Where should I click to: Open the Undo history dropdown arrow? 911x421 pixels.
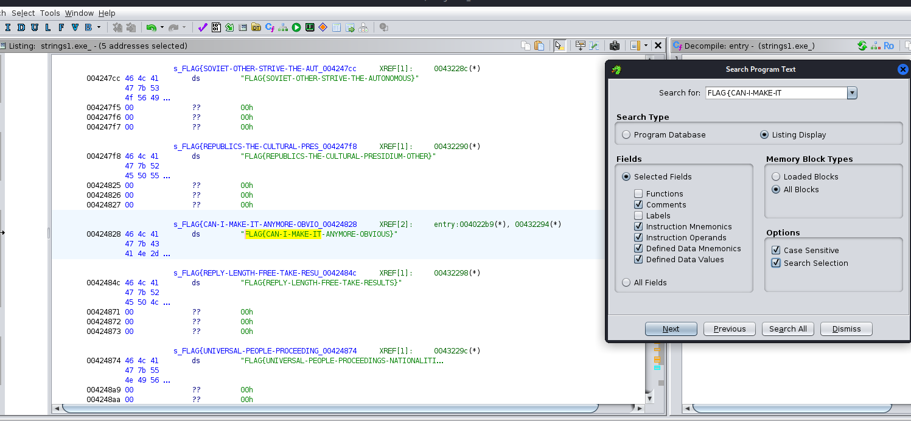pos(162,27)
